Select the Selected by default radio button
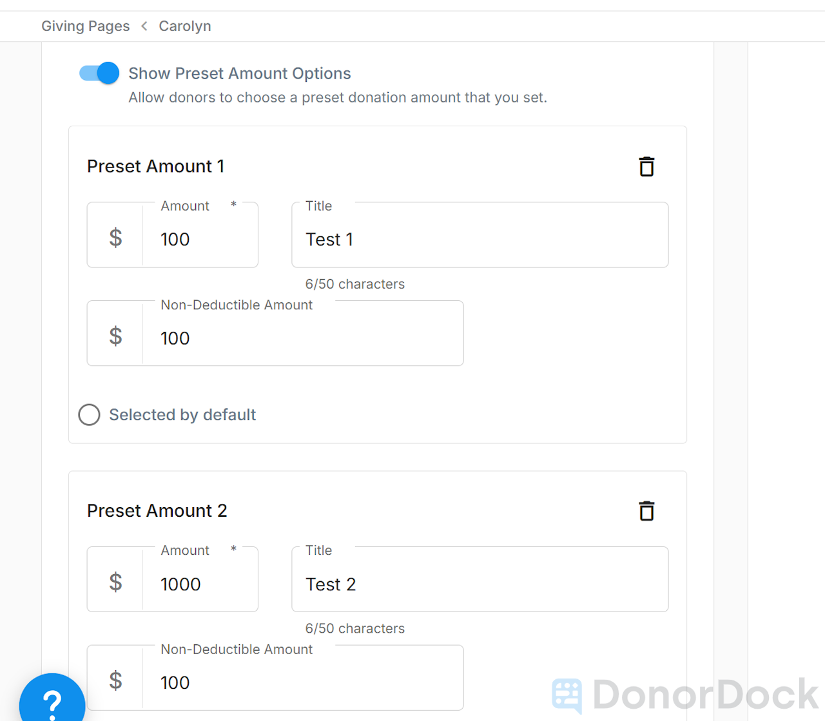 [89, 414]
